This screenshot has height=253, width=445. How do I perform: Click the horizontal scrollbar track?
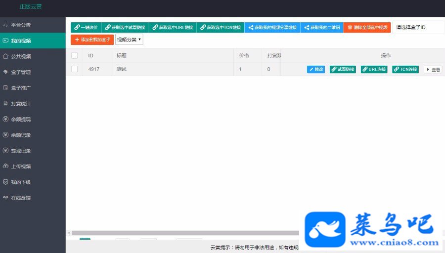tap(185, 233)
